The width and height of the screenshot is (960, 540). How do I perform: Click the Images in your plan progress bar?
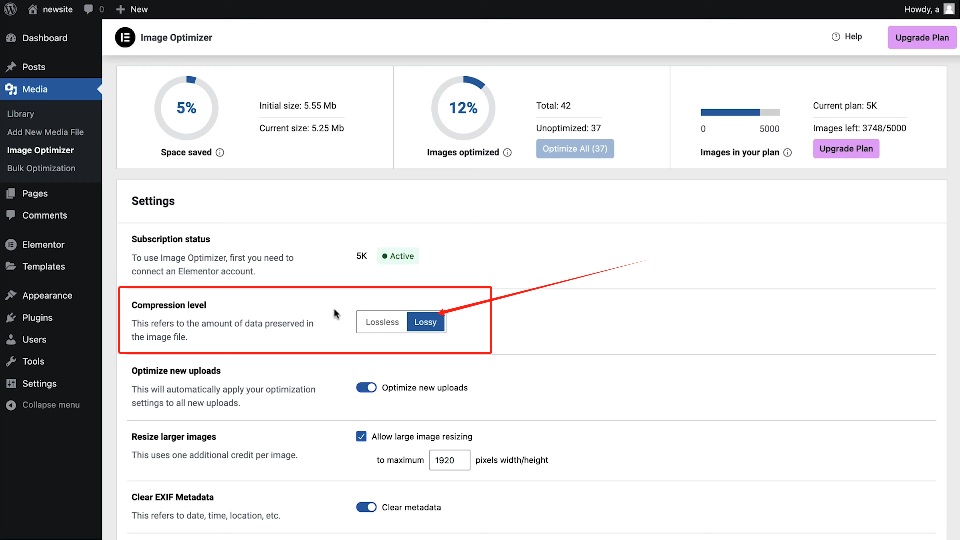(740, 112)
